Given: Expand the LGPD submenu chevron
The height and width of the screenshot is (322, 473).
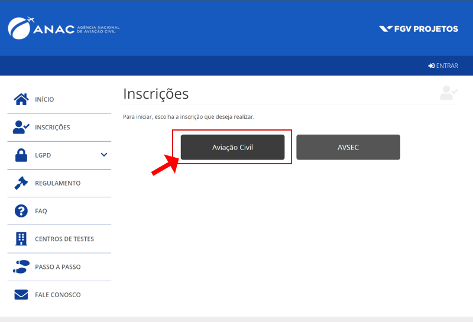Looking at the screenshot, I should pos(104,155).
